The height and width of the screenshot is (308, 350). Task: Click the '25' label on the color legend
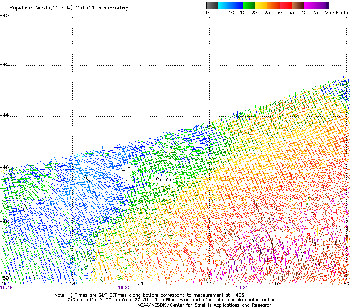267,13
